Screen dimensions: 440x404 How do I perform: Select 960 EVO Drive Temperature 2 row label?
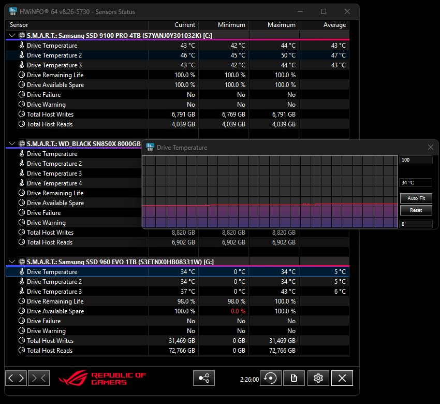[54, 282]
